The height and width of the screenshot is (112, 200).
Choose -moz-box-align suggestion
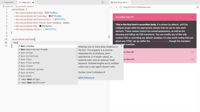point(47,79)
